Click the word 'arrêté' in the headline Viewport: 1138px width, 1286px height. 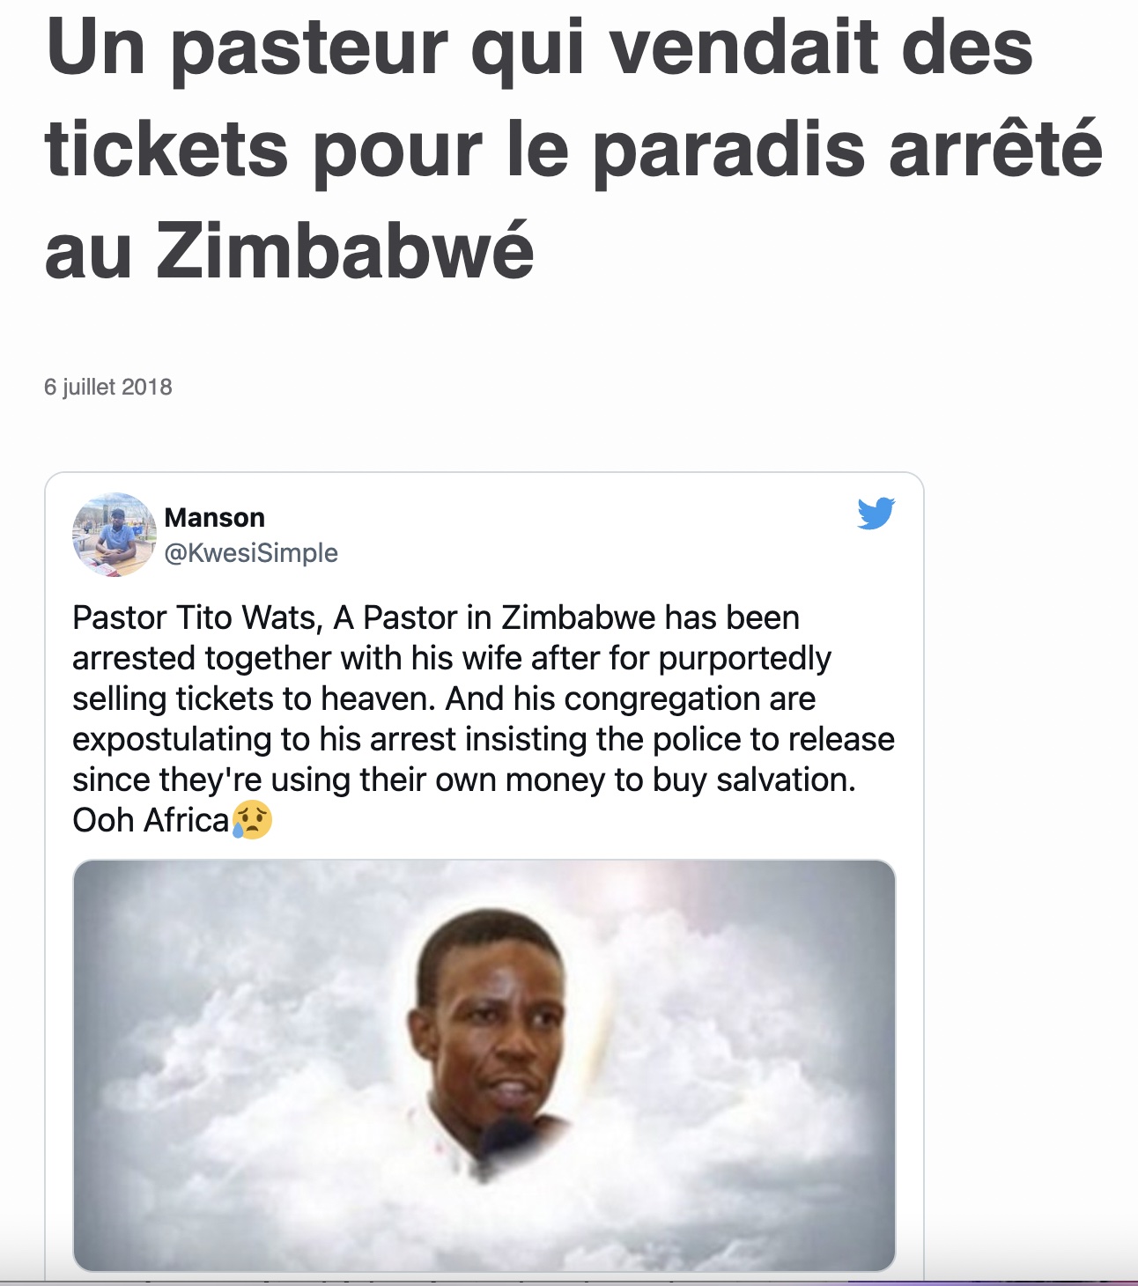(x=996, y=149)
